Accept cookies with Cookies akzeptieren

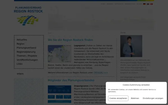tap(118, 98)
